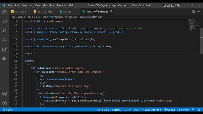This screenshot has width=203, height=114.
Task: Open the Terminal menu
Action: (61, 5)
